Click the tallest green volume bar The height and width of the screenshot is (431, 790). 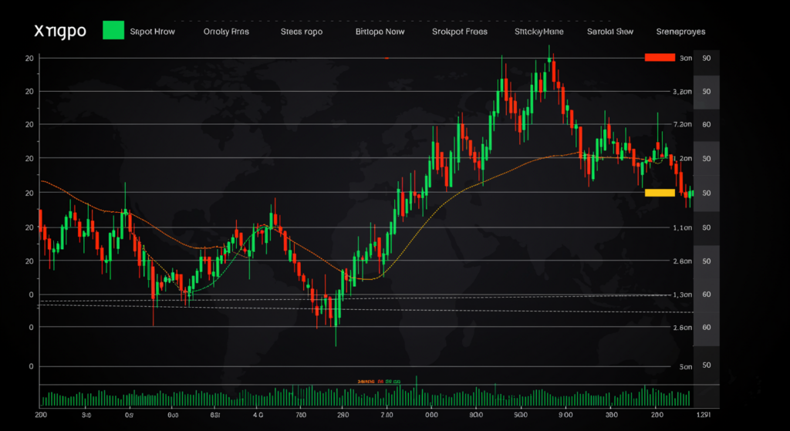pyautogui.click(x=417, y=389)
